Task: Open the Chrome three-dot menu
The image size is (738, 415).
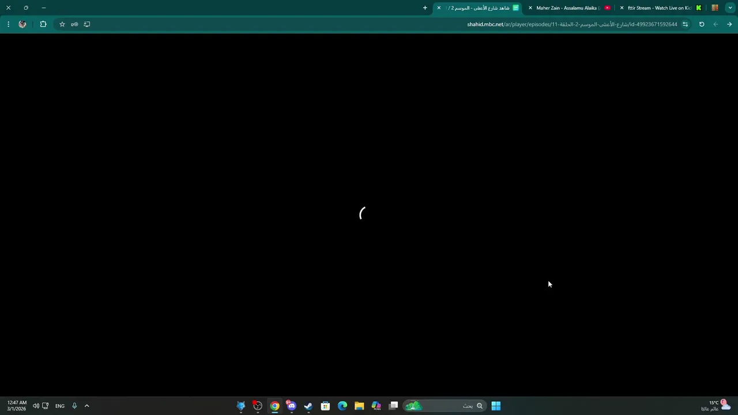Action: pos(8,24)
